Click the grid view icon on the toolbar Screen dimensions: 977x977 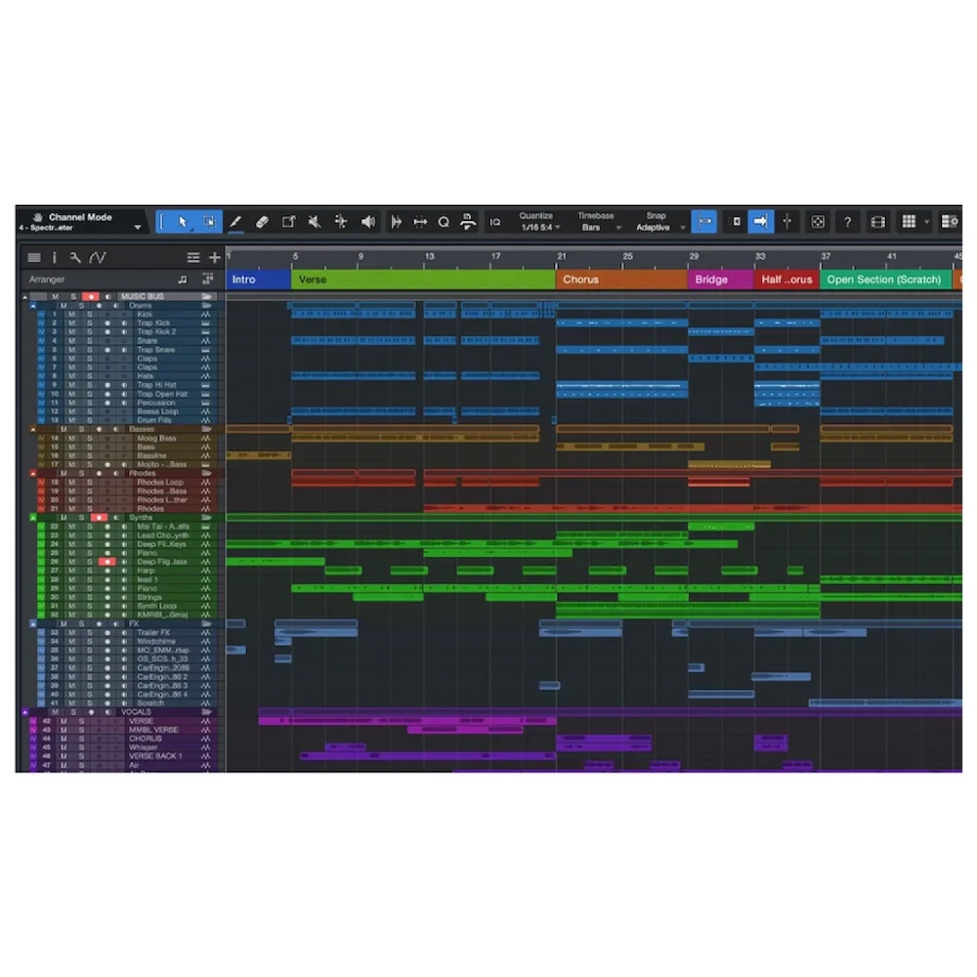pyautogui.click(x=910, y=221)
